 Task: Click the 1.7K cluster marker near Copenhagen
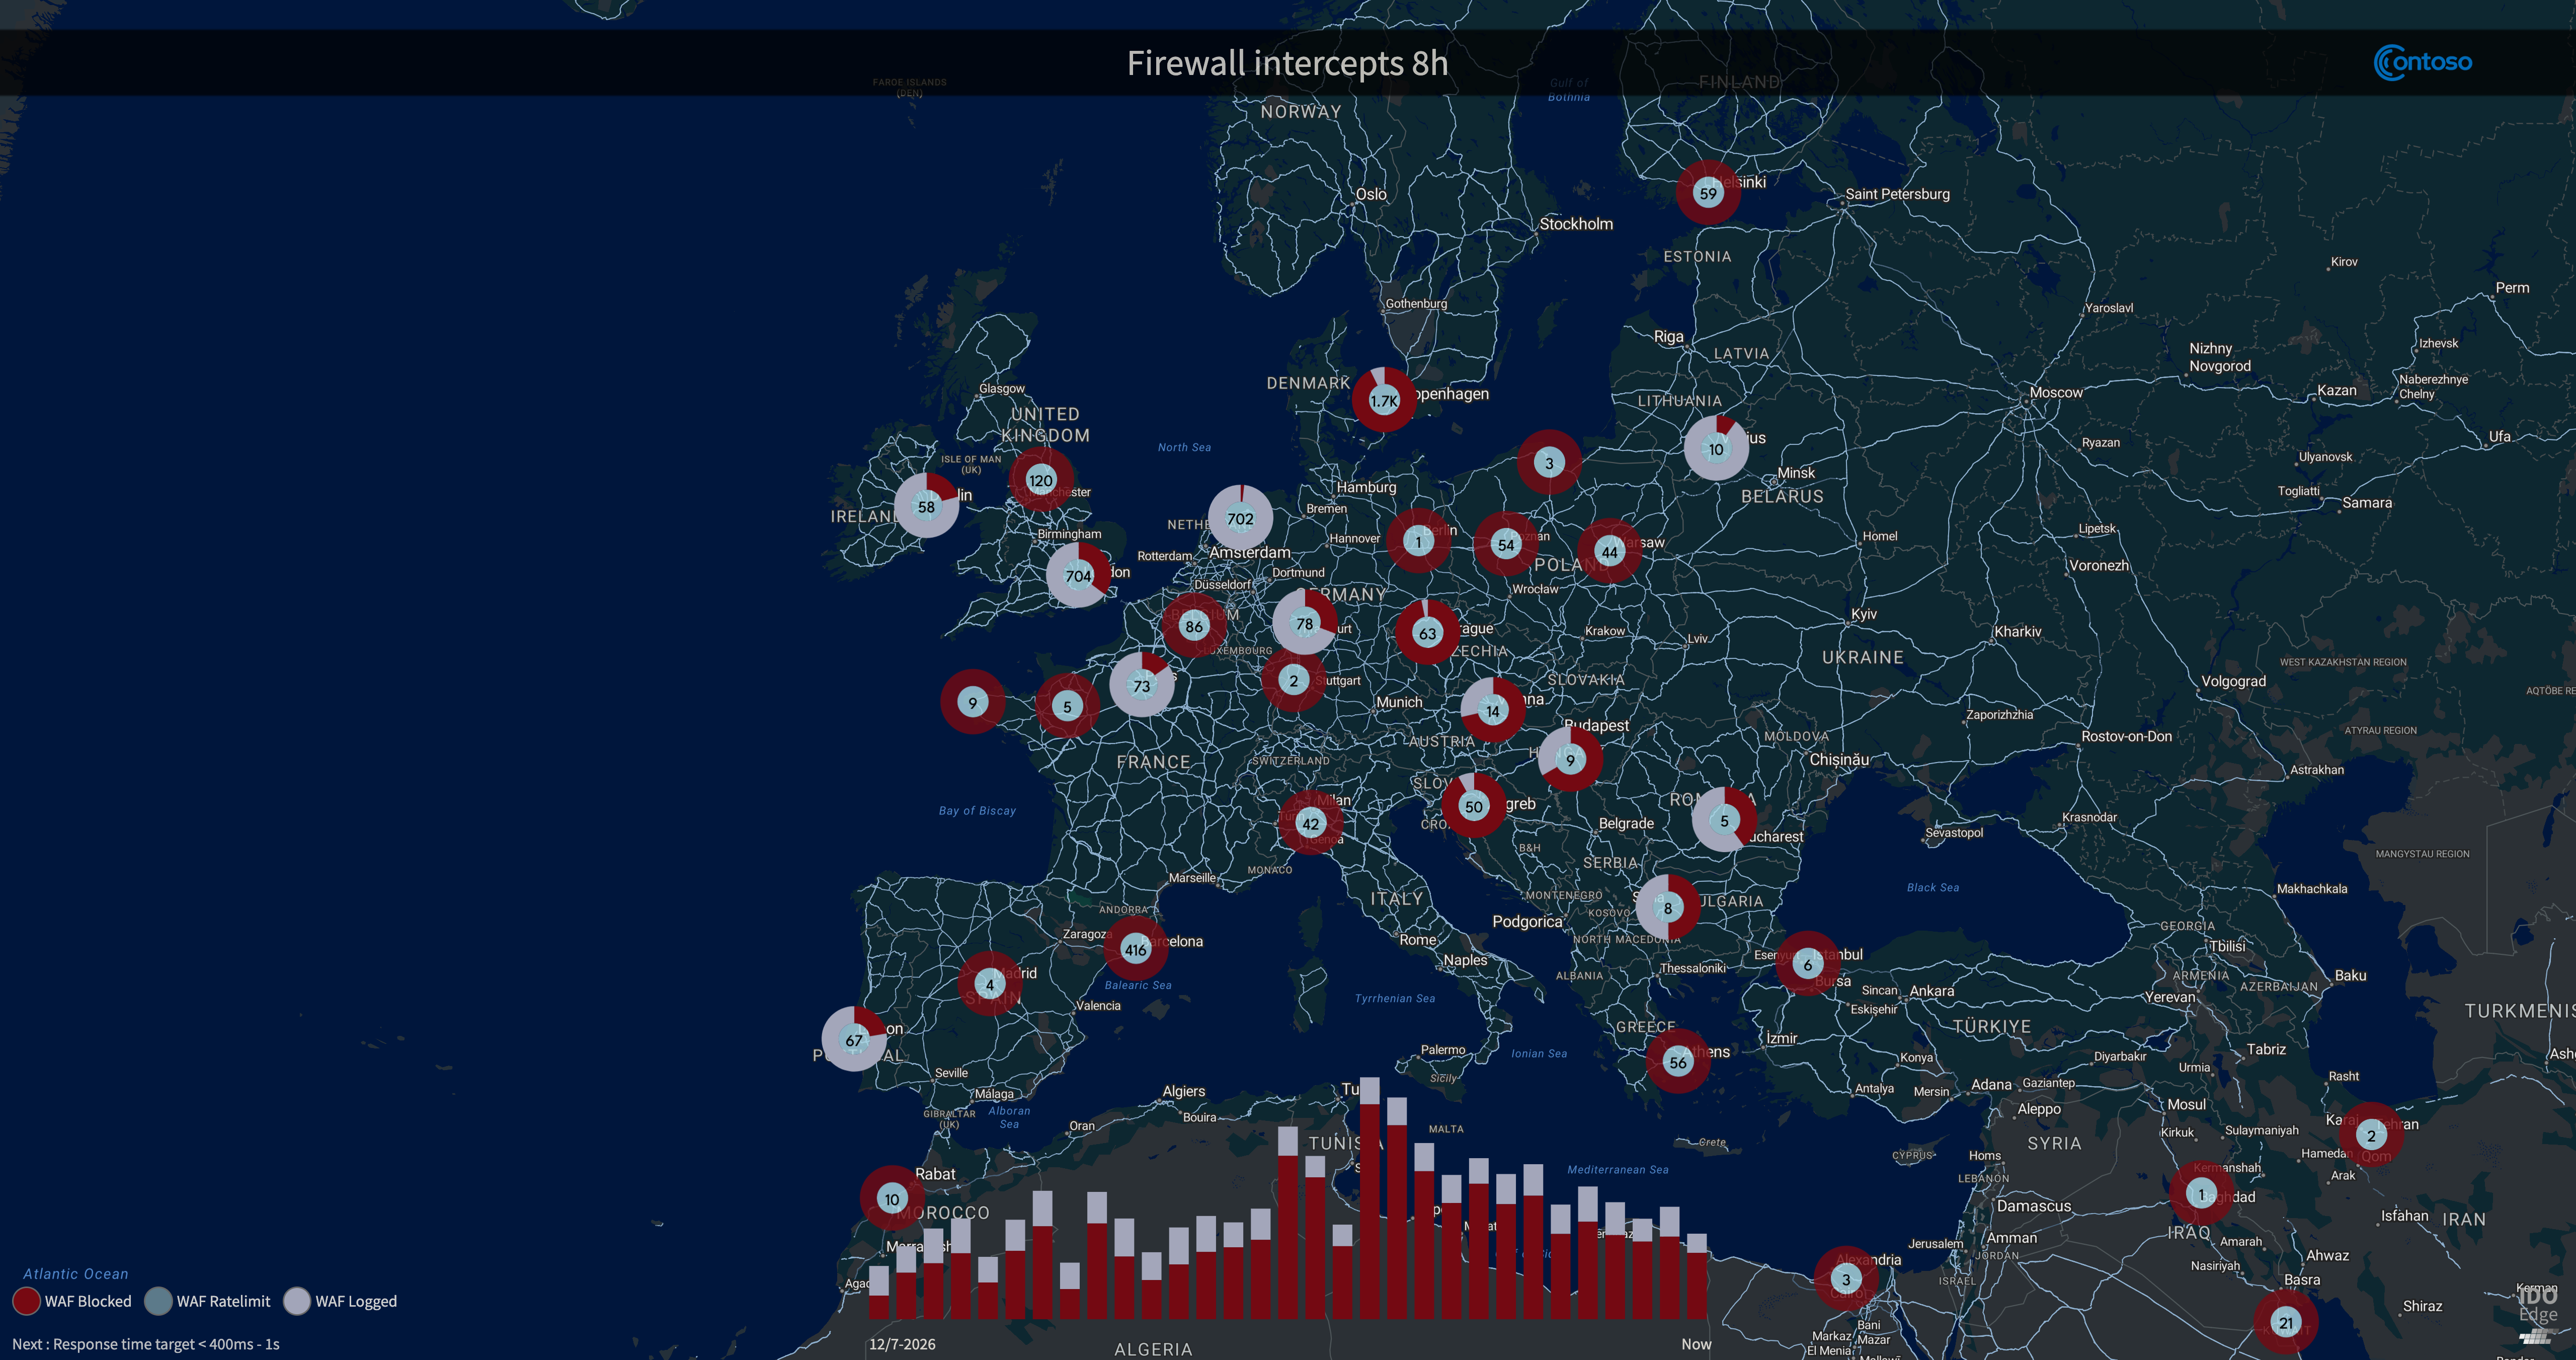click(x=1384, y=400)
